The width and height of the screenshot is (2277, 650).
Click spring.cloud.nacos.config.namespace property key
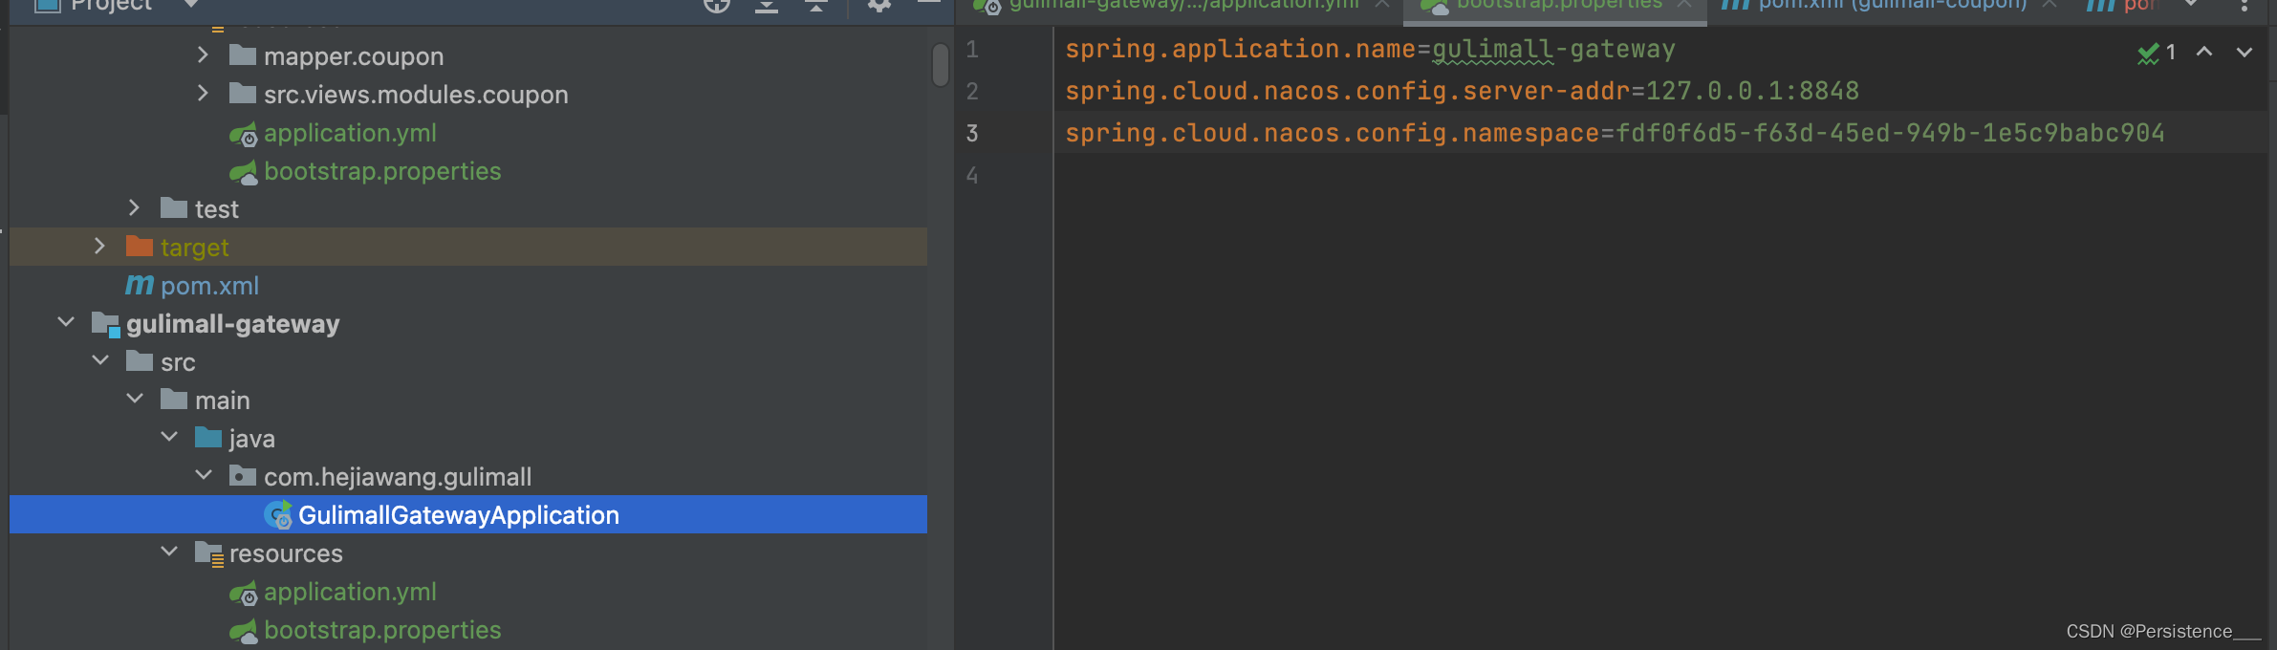click(x=1333, y=133)
